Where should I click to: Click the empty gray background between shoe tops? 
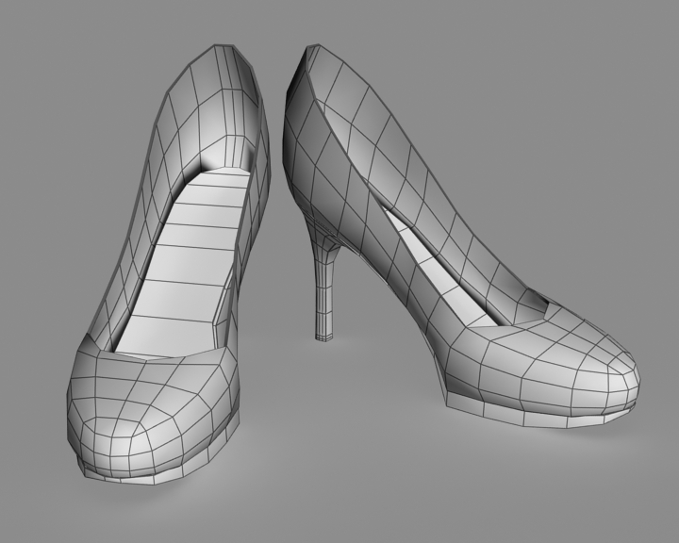coord(280,38)
